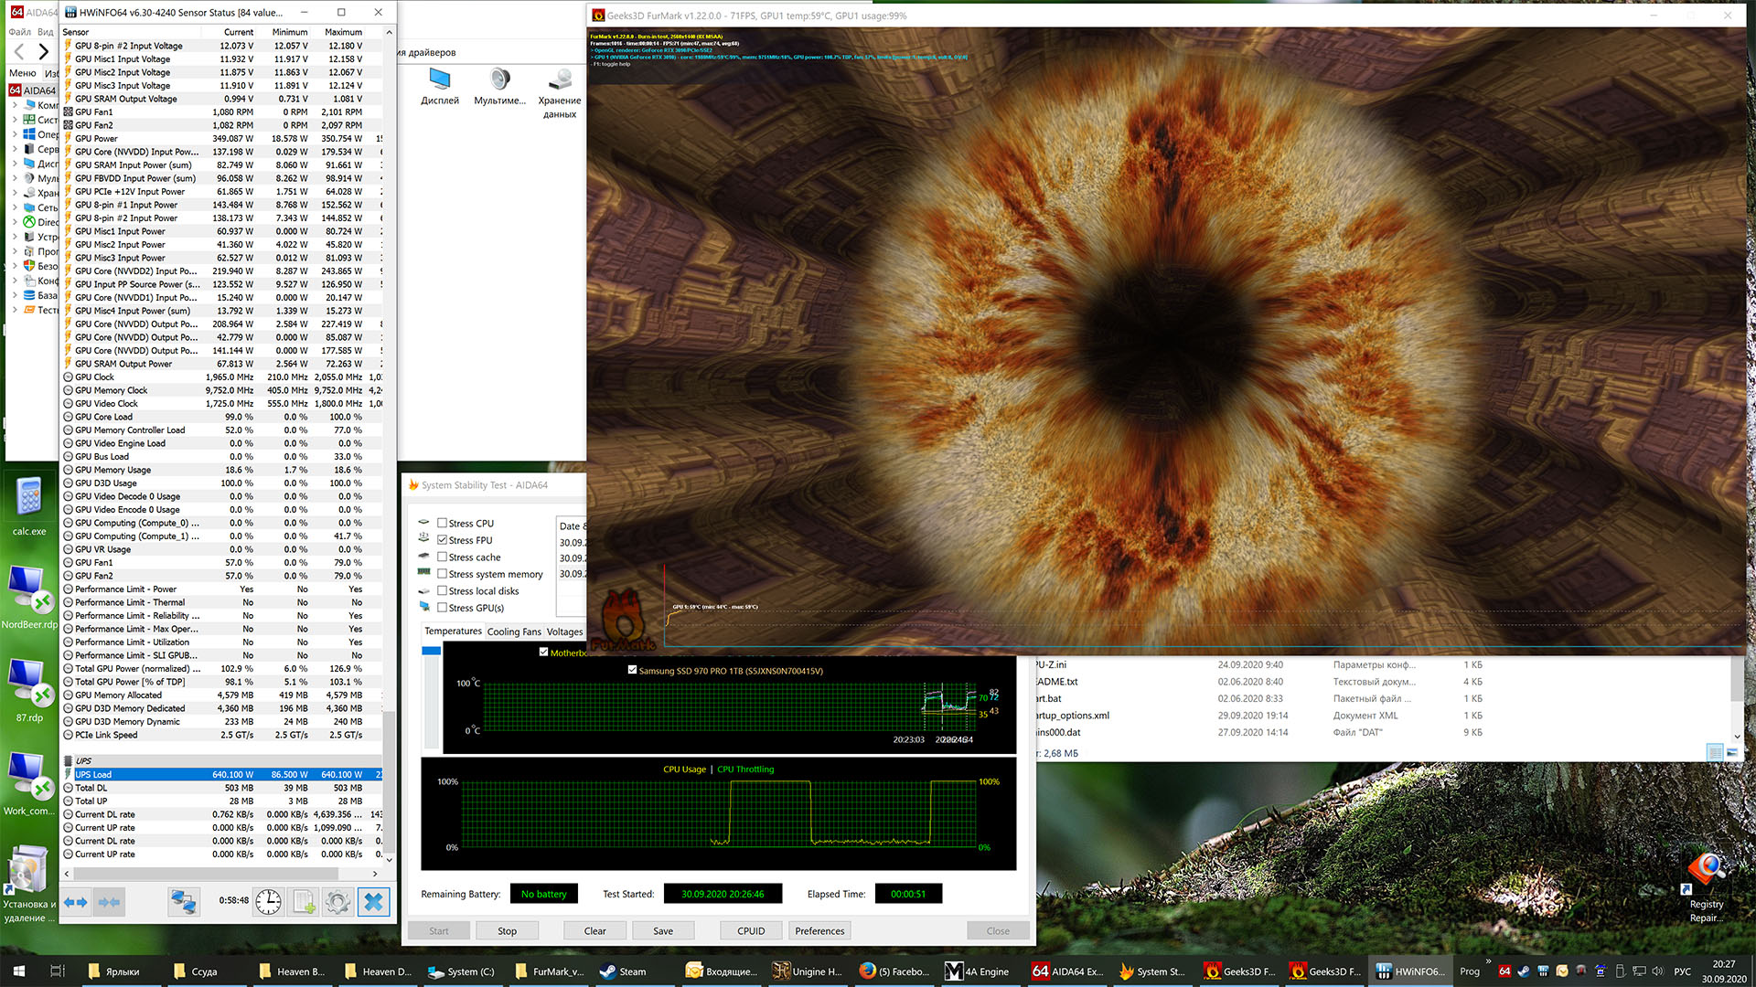This screenshot has height=987, width=1756.
Task: Open the Мультимедиа speaker icon in AIDA64
Action: click(499, 80)
